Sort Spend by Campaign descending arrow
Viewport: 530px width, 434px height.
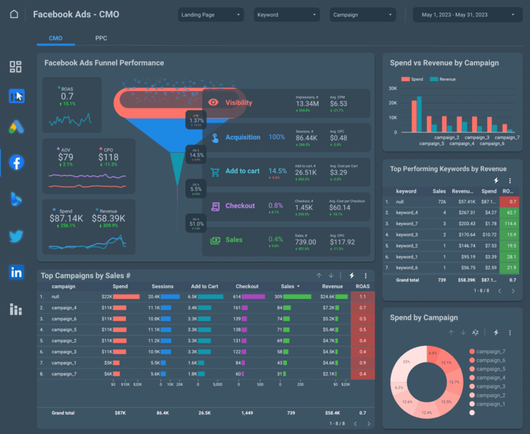(463, 333)
